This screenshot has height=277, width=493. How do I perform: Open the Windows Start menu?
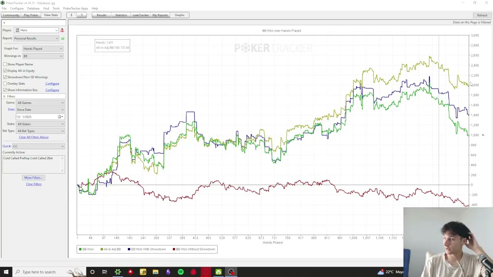coord(6,272)
